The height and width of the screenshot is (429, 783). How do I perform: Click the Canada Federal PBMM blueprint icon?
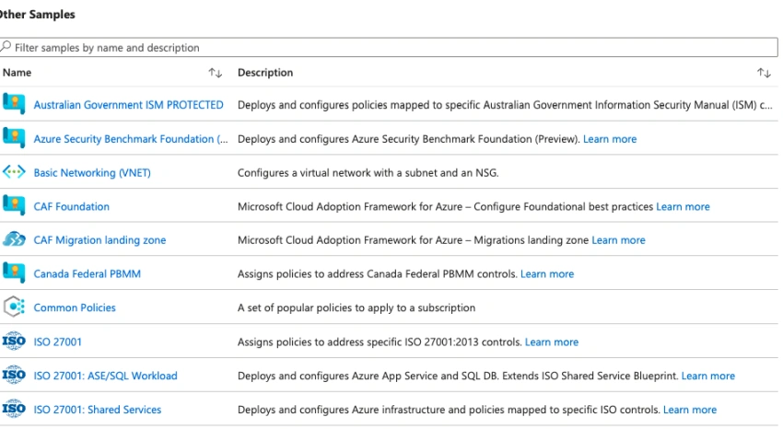click(x=14, y=272)
